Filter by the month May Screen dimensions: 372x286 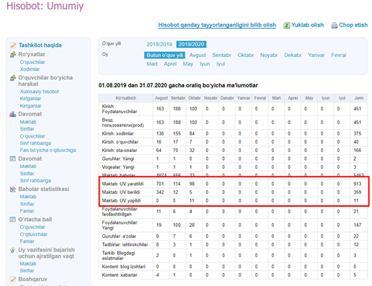tap(188, 64)
